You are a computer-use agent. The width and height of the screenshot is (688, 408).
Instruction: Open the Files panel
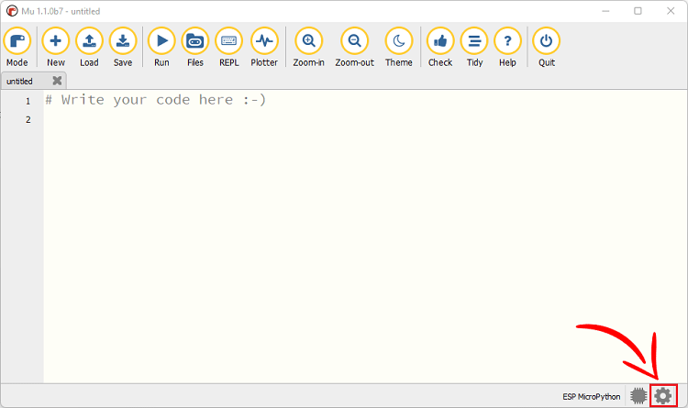195,47
